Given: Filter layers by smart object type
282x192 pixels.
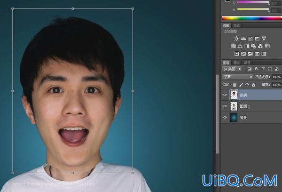Looking at the screenshot, I should 277,69.
